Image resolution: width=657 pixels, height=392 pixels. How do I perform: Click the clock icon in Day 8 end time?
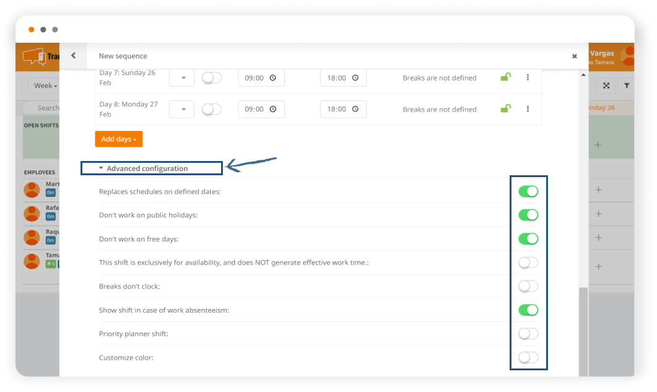coord(355,110)
